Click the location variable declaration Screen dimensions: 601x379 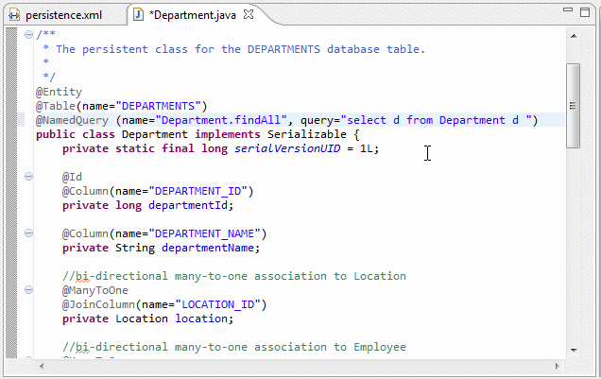201,319
